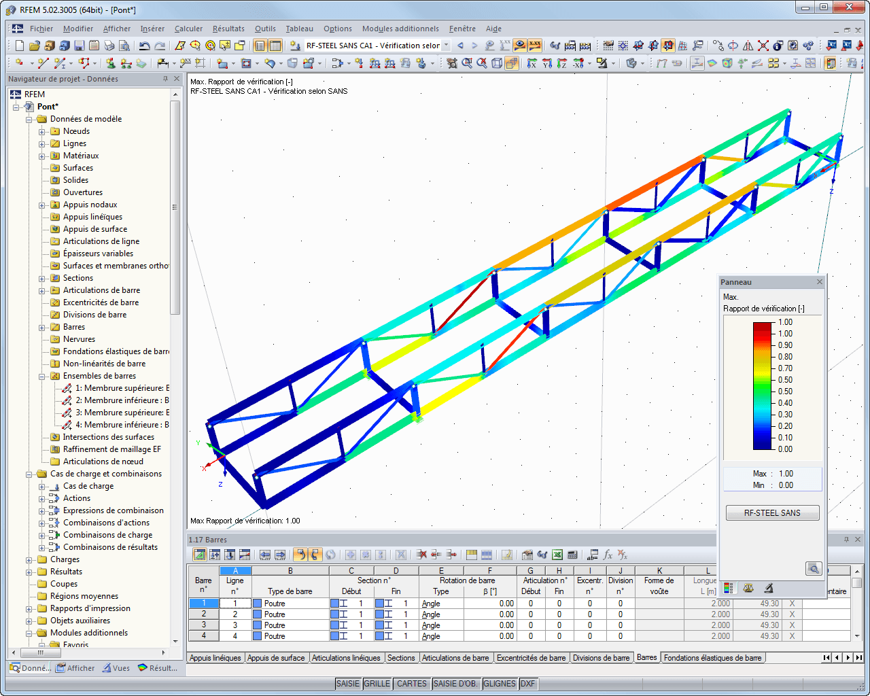This screenshot has width=870, height=696.
Task: Click the navigator vertical scrollbar
Action: click(x=175, y=207)
